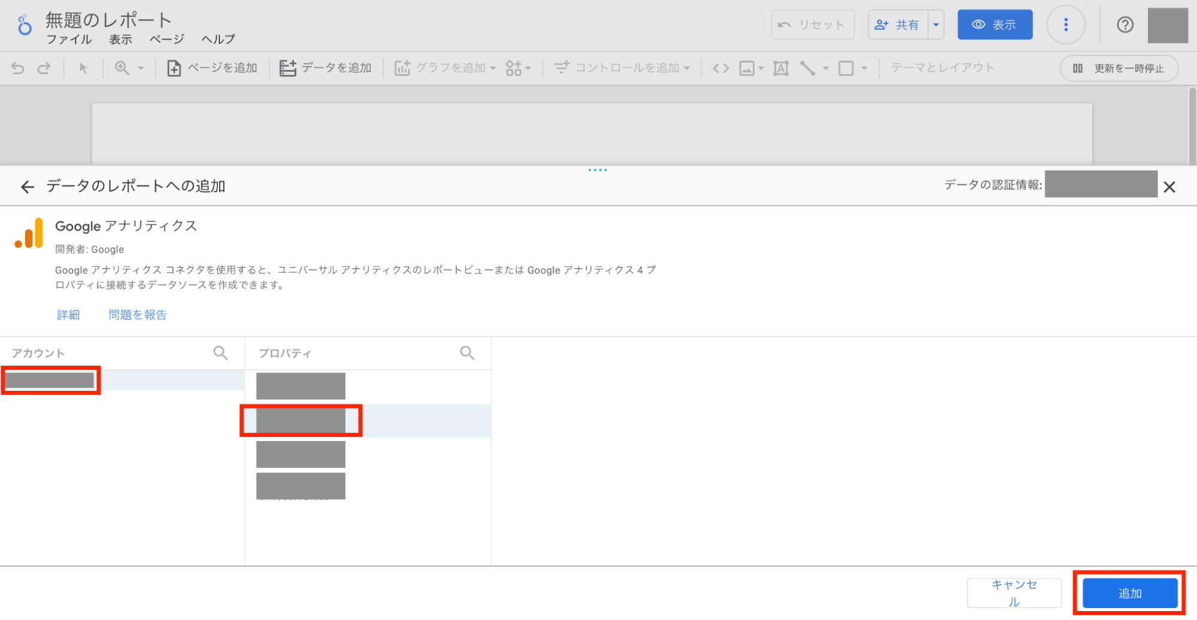Viewport: 1197px width, 620px height.
Task: Click the account avatar at top right
Action: [1167, 25]
